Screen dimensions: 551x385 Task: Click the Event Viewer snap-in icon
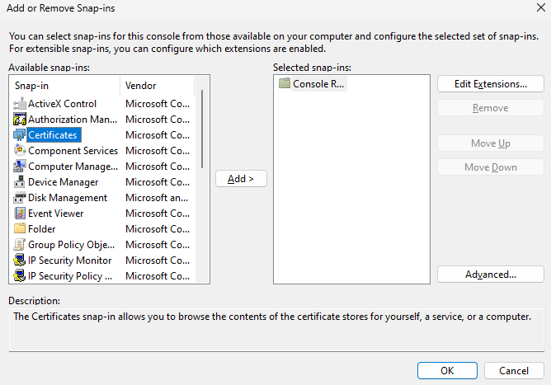pyautogui.click(x=20, y=214)
